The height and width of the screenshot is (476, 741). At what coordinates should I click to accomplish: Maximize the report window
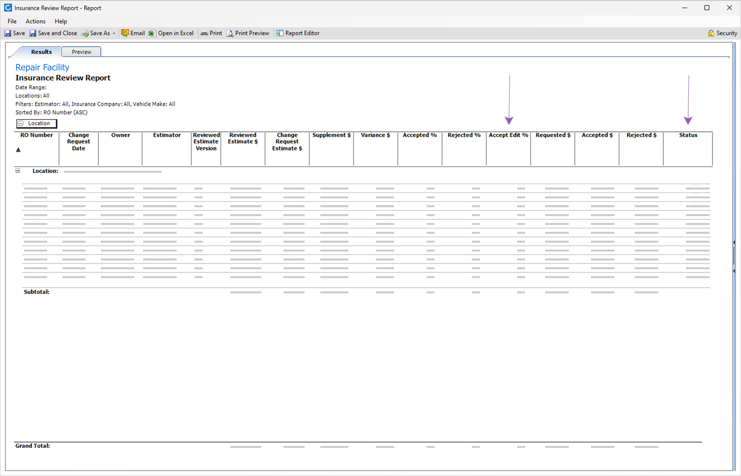[707, 8]
